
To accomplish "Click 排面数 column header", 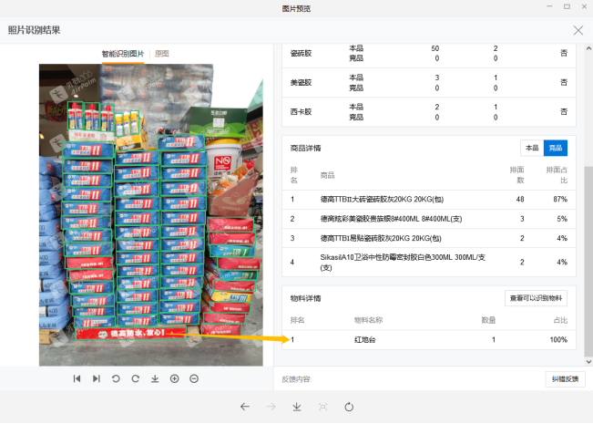I will (x=517, y=175).
